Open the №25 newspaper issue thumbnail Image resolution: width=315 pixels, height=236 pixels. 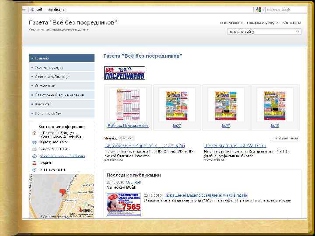[x=275, y=105]
